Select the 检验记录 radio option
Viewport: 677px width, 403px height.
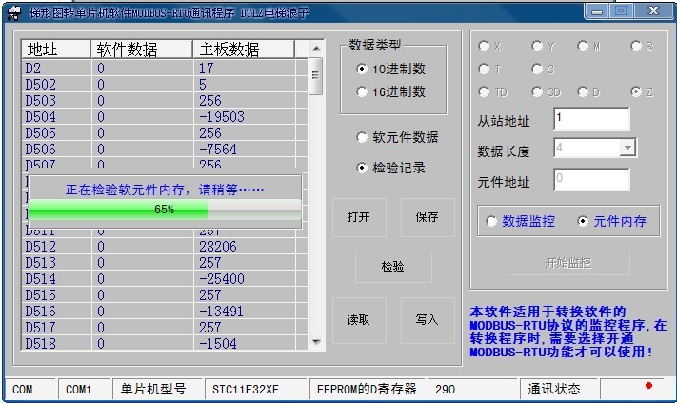[x=362, y=168]
